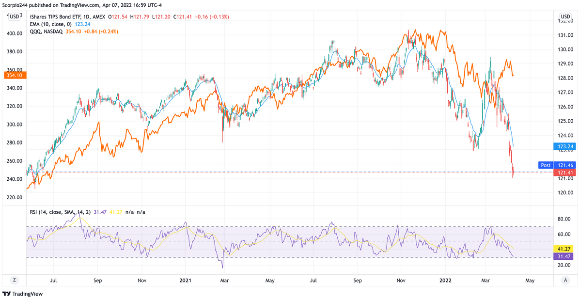Open the TradingView logo link

pyautogui.click(x=22, y=294)
